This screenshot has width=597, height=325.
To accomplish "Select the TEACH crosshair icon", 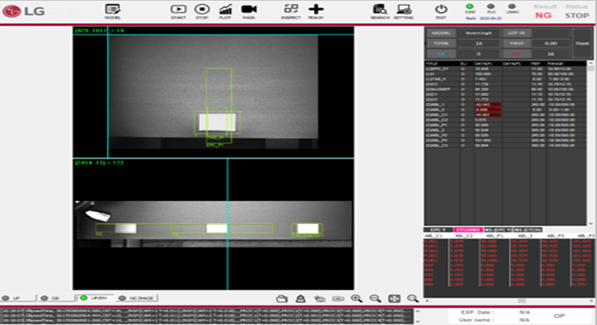I will [x=315, y=10].
